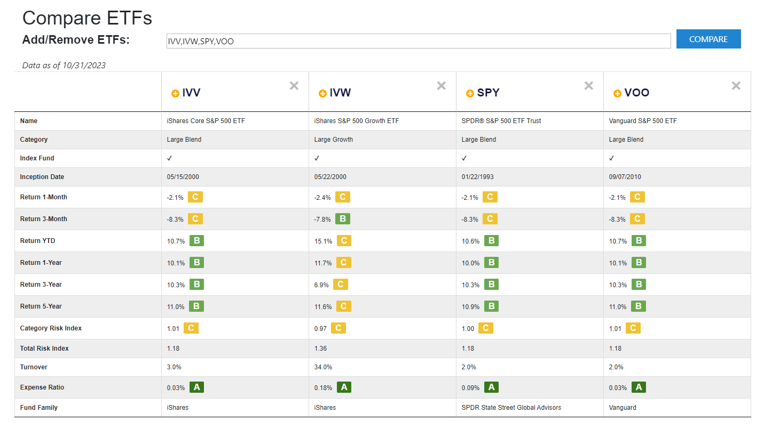Click VOO Return 3-Year grade B badge
The image size is (764, 429).
(x=639, y=285)
